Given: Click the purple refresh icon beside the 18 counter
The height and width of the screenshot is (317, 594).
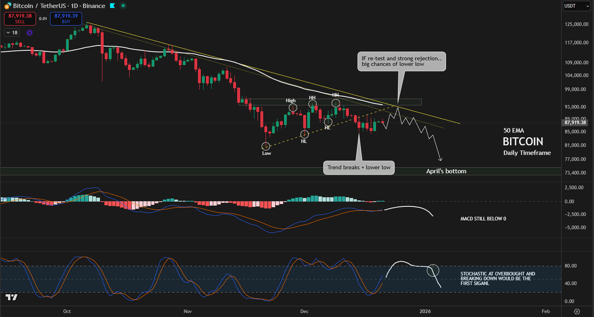Looking at the screenshot, I should click(x=29, y=32).
